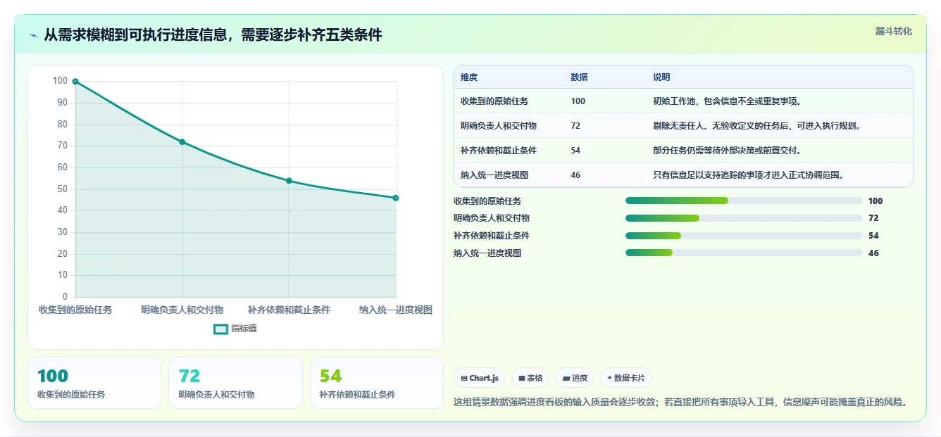This screenshot has height=437, width=941.
Task: Click the x-axis label 纳入统一进度视图
Action: coord(396,310)
